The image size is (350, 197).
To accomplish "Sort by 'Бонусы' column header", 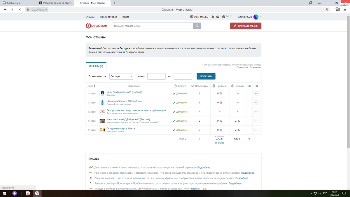I will (238, 86).
